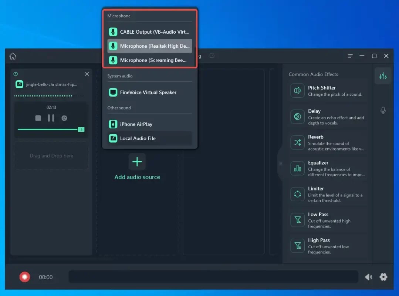
Task: Click the Delay effect icon
Action: coord(297,117)
